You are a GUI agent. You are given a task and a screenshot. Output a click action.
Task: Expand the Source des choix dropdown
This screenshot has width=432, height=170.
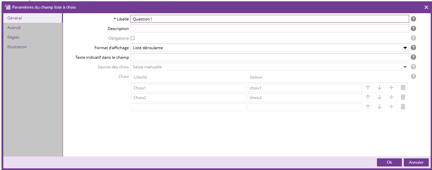tap(270, 67)
